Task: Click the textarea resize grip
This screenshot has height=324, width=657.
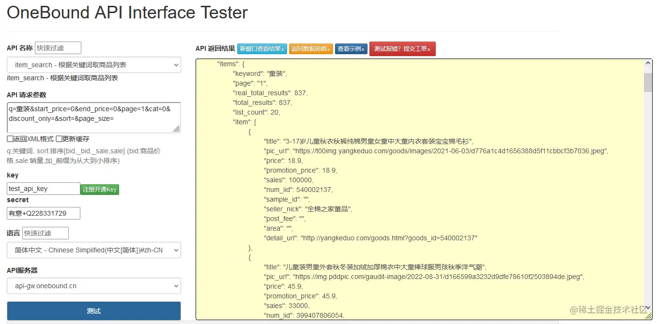Action: click(x=176, y=129)
